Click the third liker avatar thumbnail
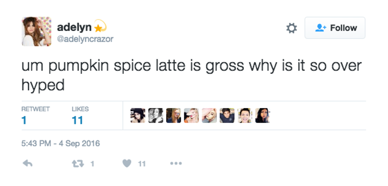Viewport: 388px width, 186px height. tap(173, 115)
